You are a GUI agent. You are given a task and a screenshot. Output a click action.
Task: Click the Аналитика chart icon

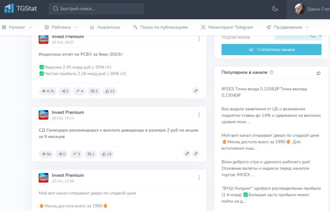click(x=92, y=27)
